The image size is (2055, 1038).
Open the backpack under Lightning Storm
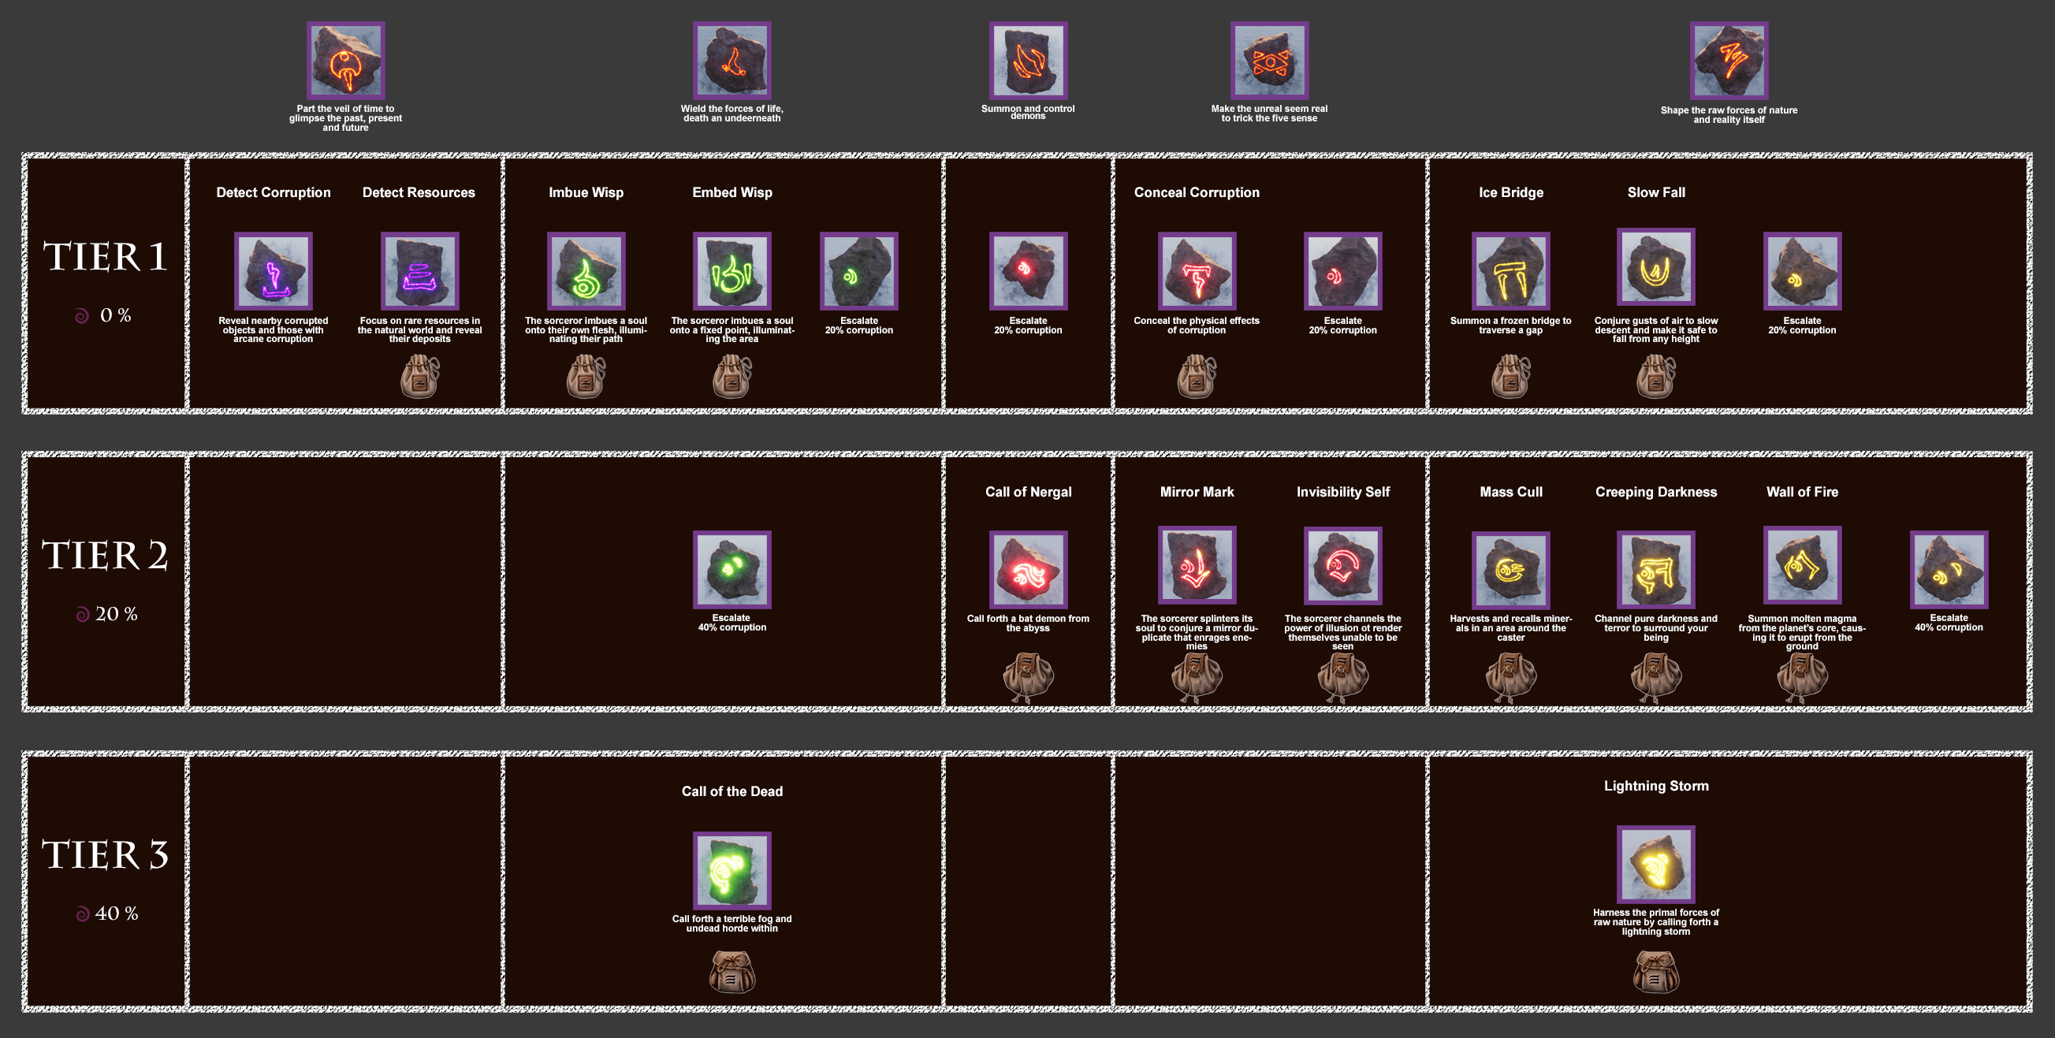1655,972
